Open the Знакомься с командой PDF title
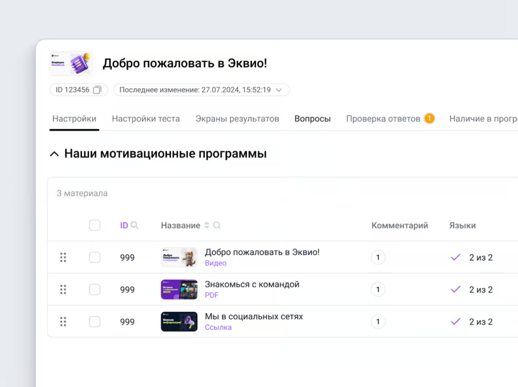518x387 pixels. (252, 284)
